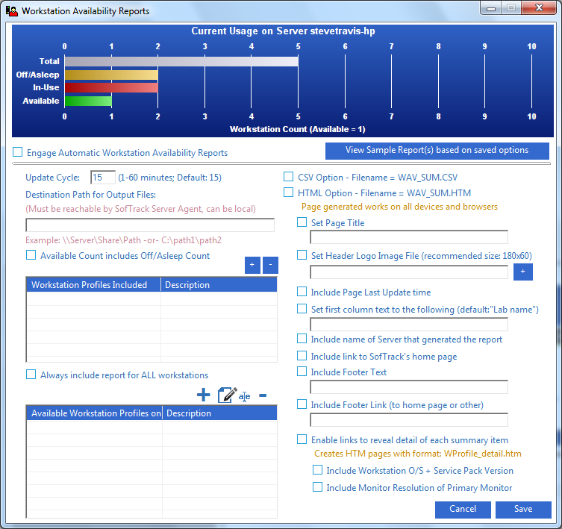Enable Engage Automatic Workstation Availability Reports
This screenshot has height=529, width=562.
[18, 152]
